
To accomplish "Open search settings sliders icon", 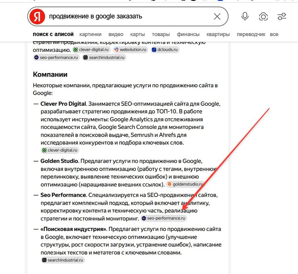I will [x=282, y=17].
